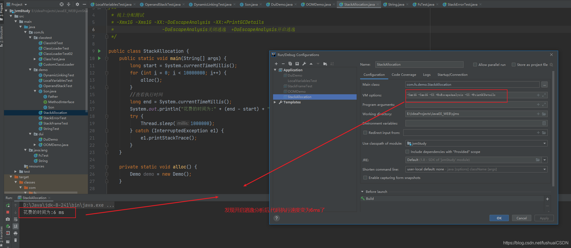Switch to the Logs tab
The image size is (571, 248).
pos(427,75)
